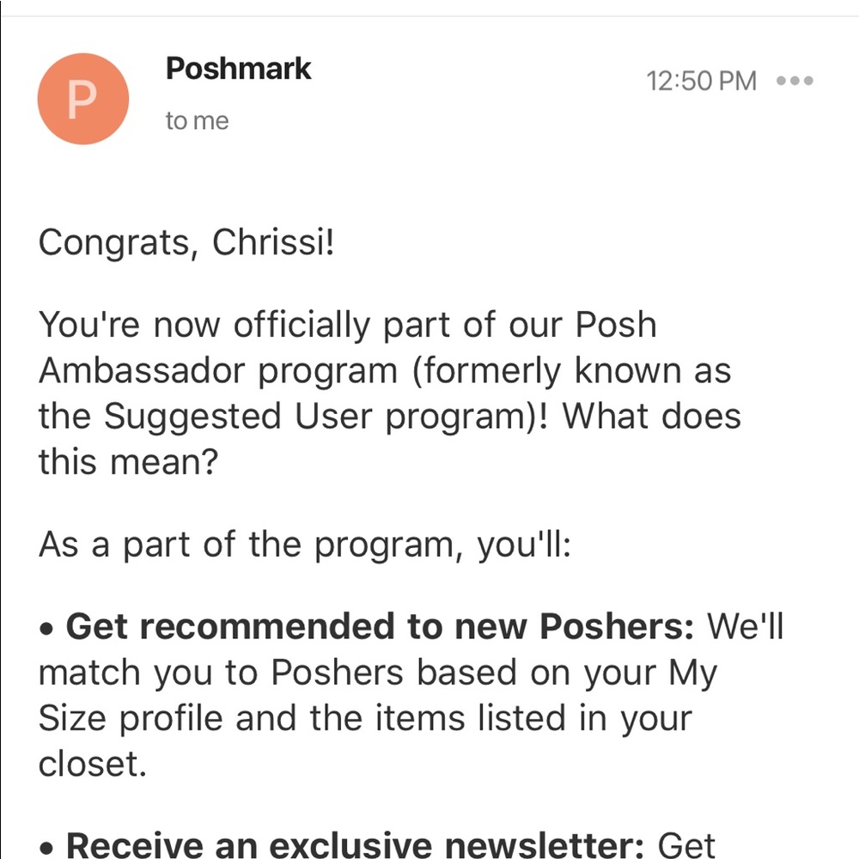Click the ellipsis icon beside the timestamp
Image resolution: width=859 pixels, height=859 pixels.
click(796, 82)
